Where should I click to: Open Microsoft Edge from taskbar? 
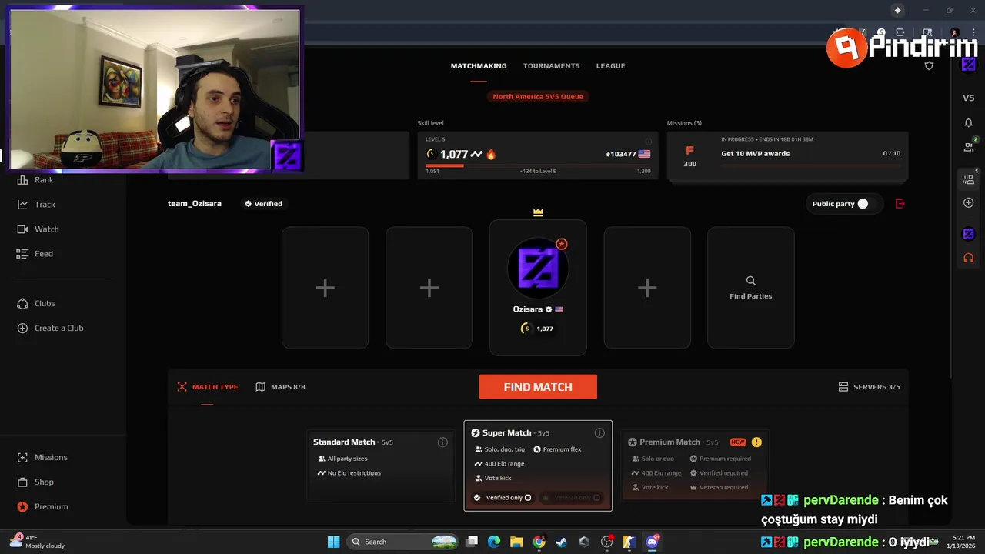coord(494,542)
